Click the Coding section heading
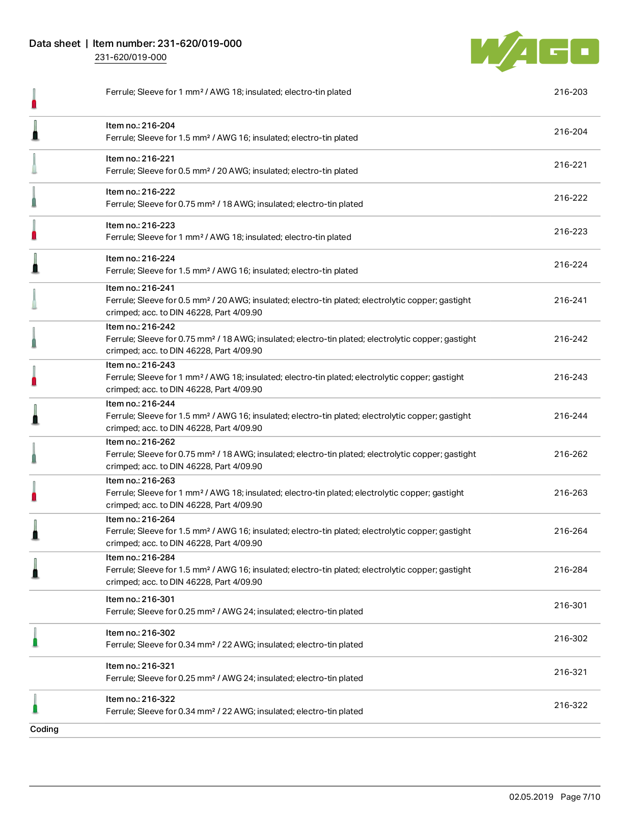The image size is (630, 815). pyautogui.click(x=44, y=729)
